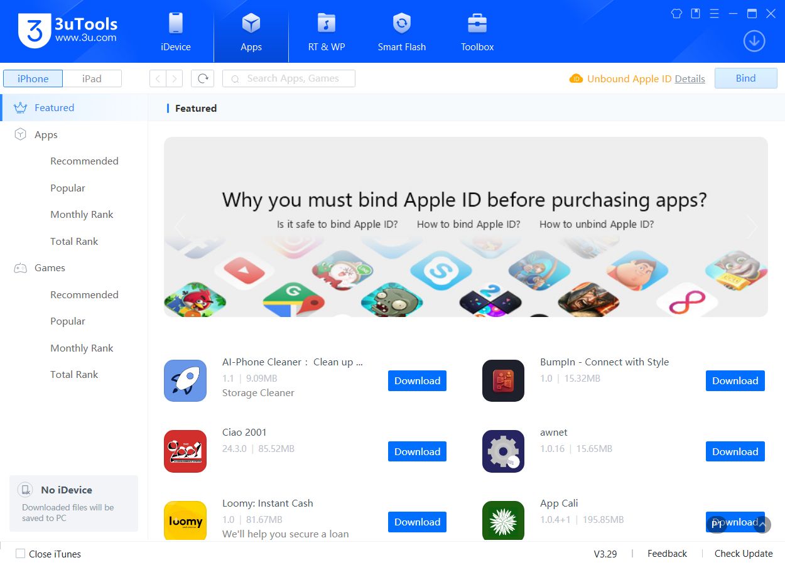
Task: Open the 'awnet' app title
Action: [554, 433]
